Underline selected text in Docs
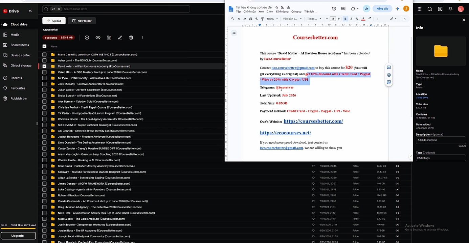Image resolution: width=469 pixels, height=243 pixels. click(357, 19)
